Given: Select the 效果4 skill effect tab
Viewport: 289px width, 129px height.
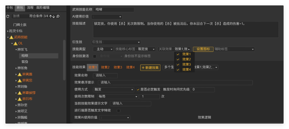Looking at the screenshot, I should pyautogui.click(x=130, y=67).
